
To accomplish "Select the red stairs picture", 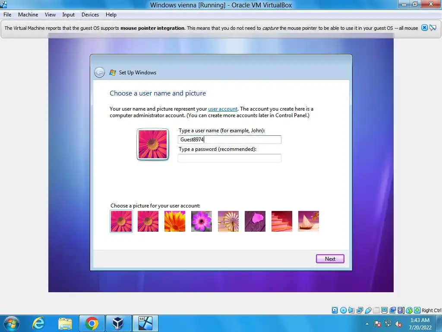I will (x=282, y=221).
